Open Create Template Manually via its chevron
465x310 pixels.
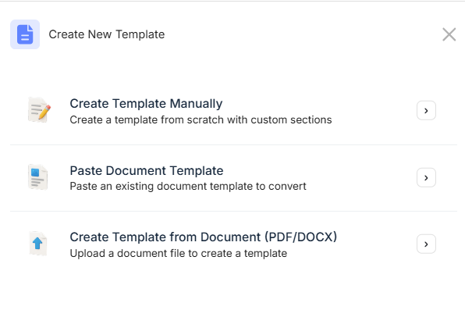(x=426, y=110)
